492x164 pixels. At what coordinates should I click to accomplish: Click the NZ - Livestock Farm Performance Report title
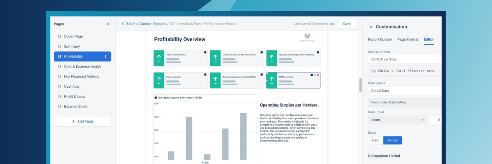click(x=203, y=24)
